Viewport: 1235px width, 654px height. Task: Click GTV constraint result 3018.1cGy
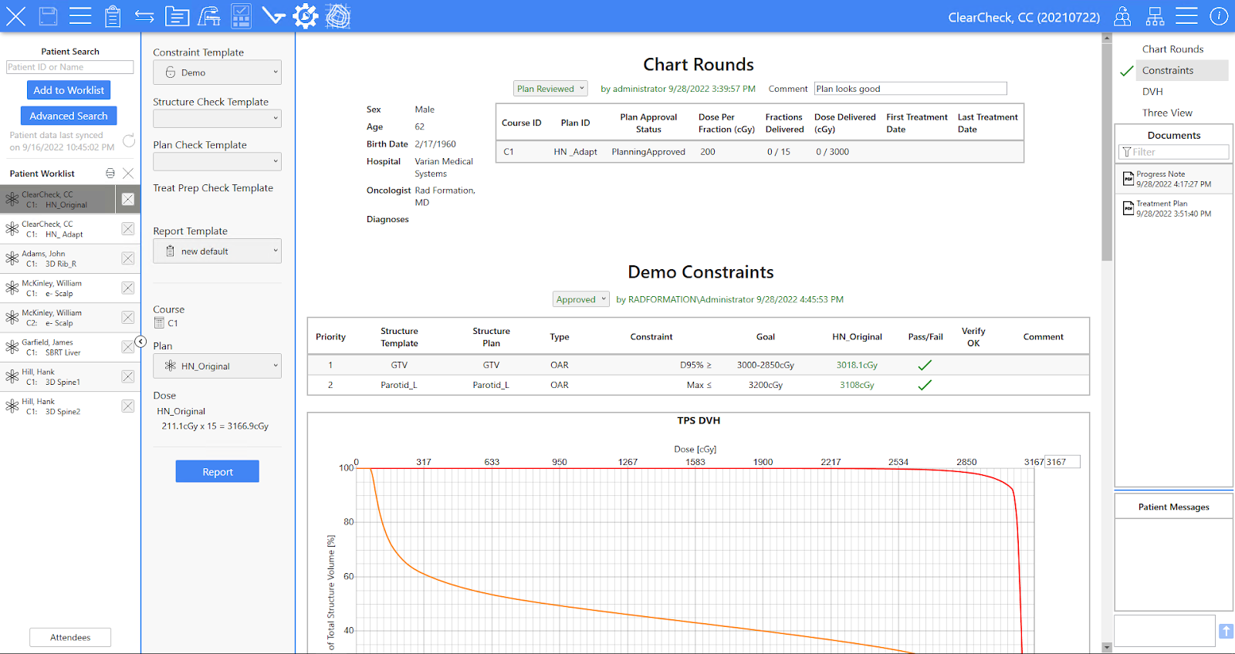point(857,365)
